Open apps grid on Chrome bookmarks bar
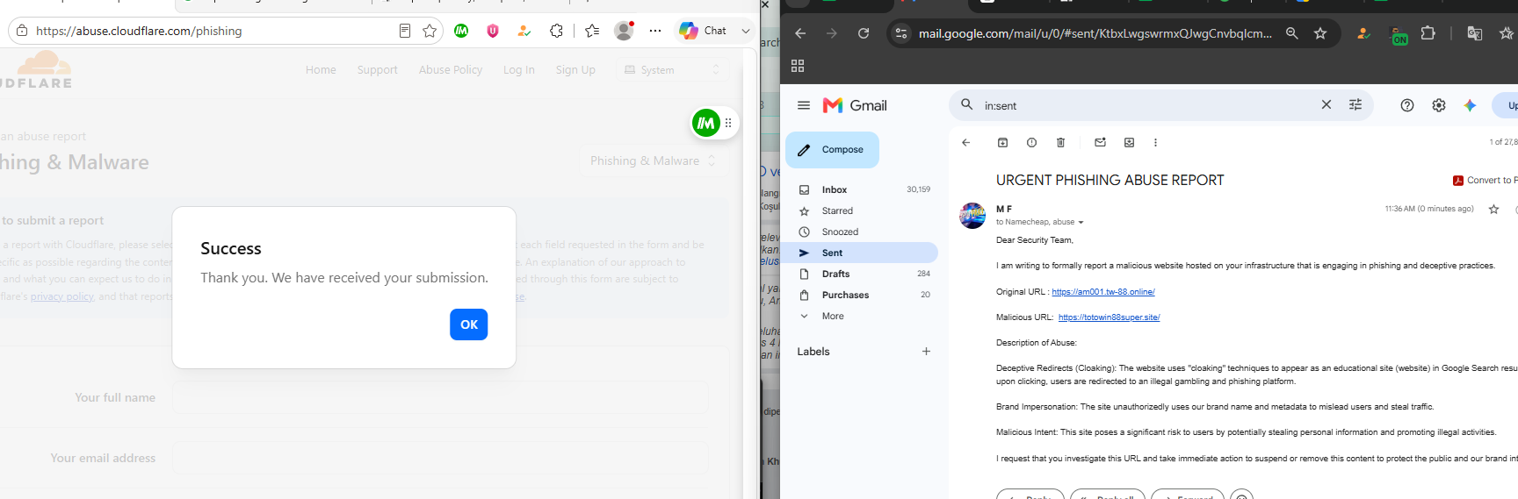This screenshot has height=499, width=1518. click(798, 66)
